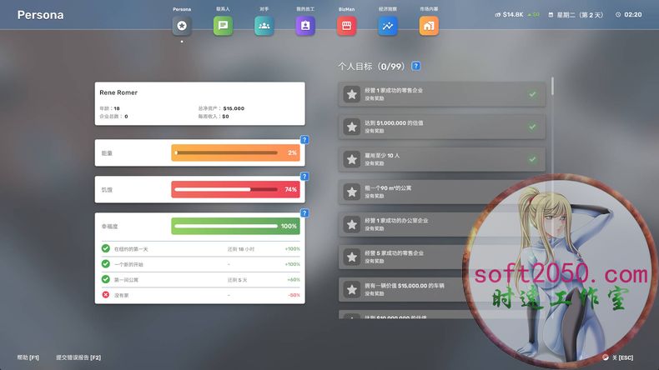Click help icon on 能量 energy card
The width and height of the screenshot is (659, 370).
(304, 140)
